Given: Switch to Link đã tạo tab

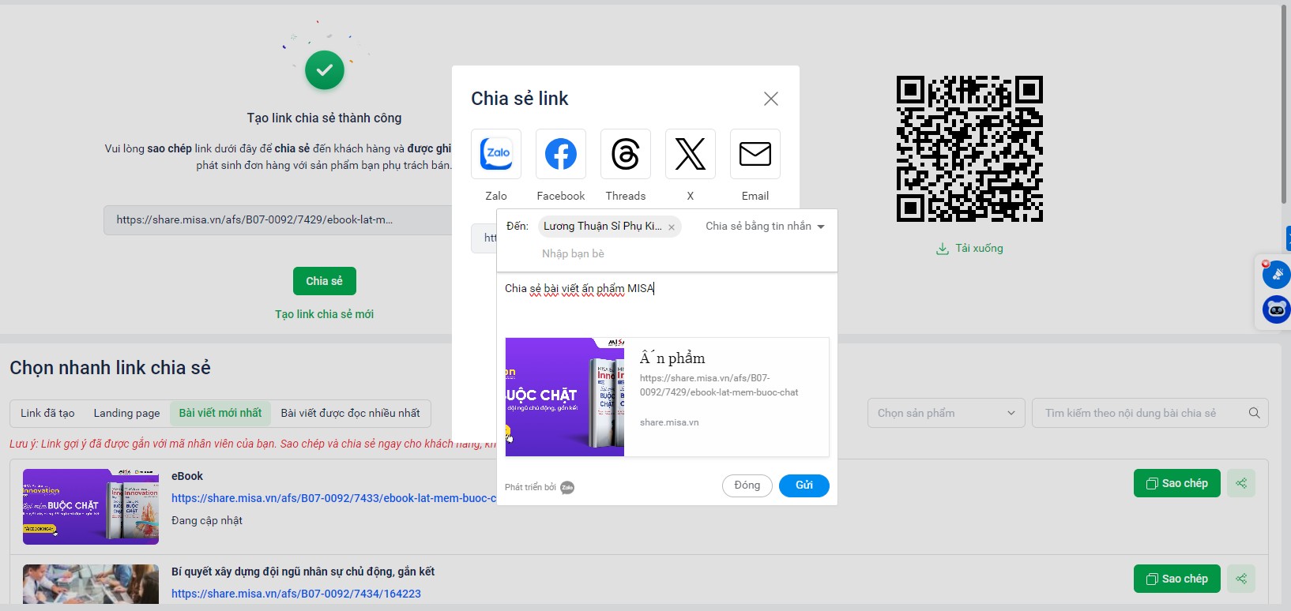Looking at the screenshot, I should (47, 413).
